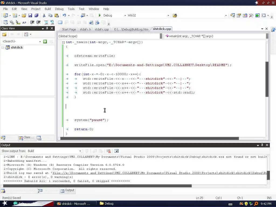Click the Cut scissors icon
This screenshot has height=207, width=276.
click(x=44, y=15)
